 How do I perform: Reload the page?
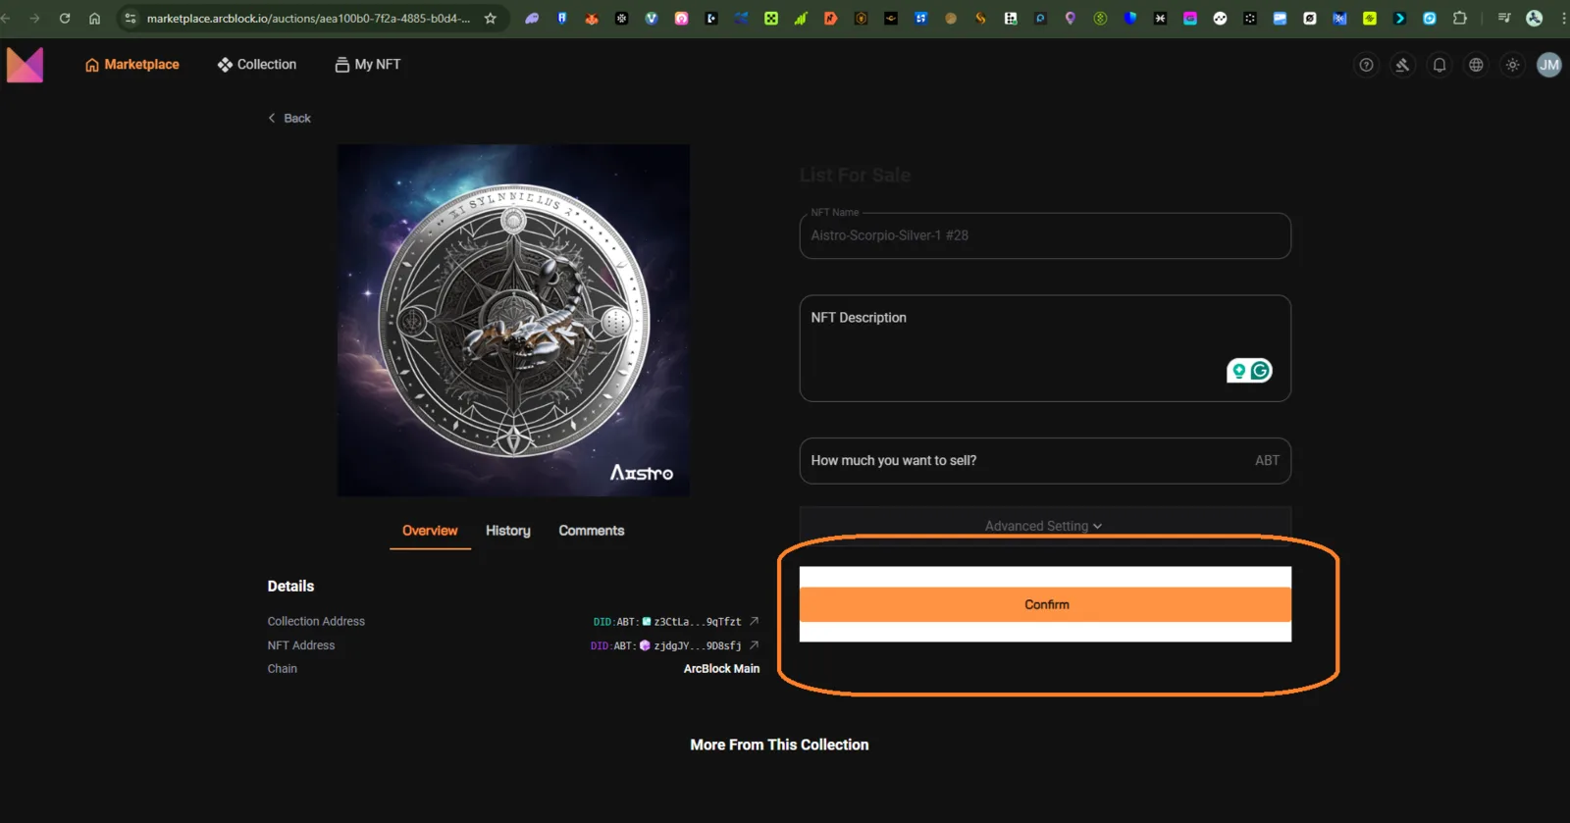pos(65,18)
